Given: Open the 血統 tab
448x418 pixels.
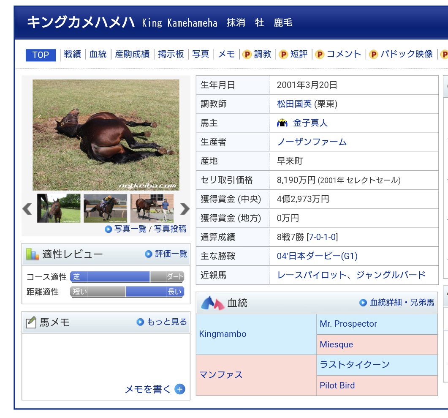Looking at the screenshot, I should 98,54.
